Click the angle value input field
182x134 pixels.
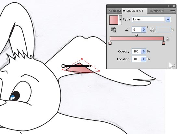pos(136,30)
